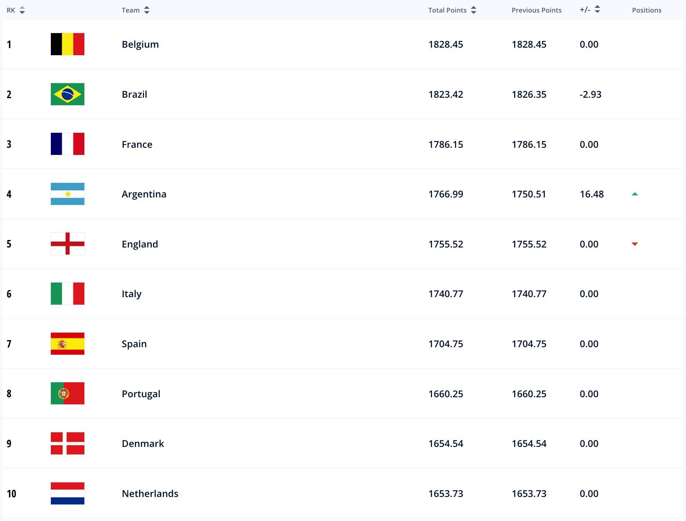Click the Portugal flag icon

67,393
